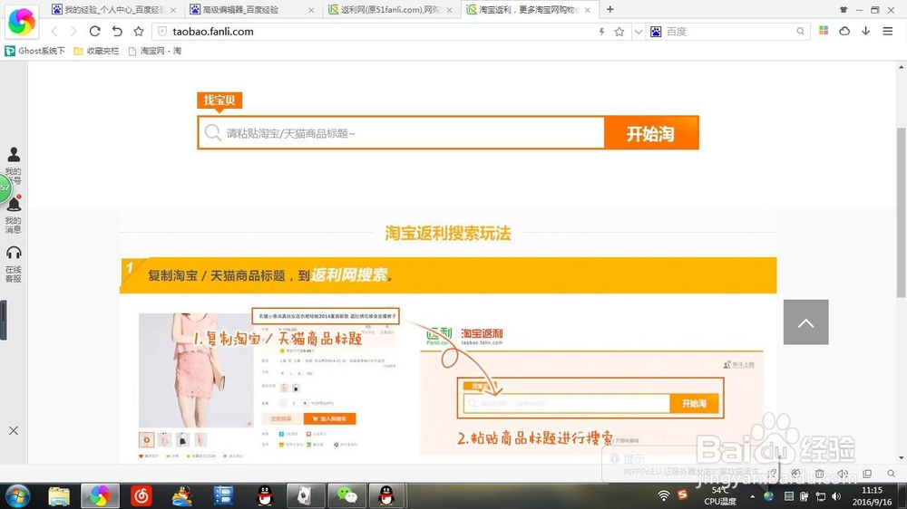Click the magnifier in Baidu search box
Image resolution: width=907 pixels, height=509 pixels.
pyautogui.click(x=800, y=31)
